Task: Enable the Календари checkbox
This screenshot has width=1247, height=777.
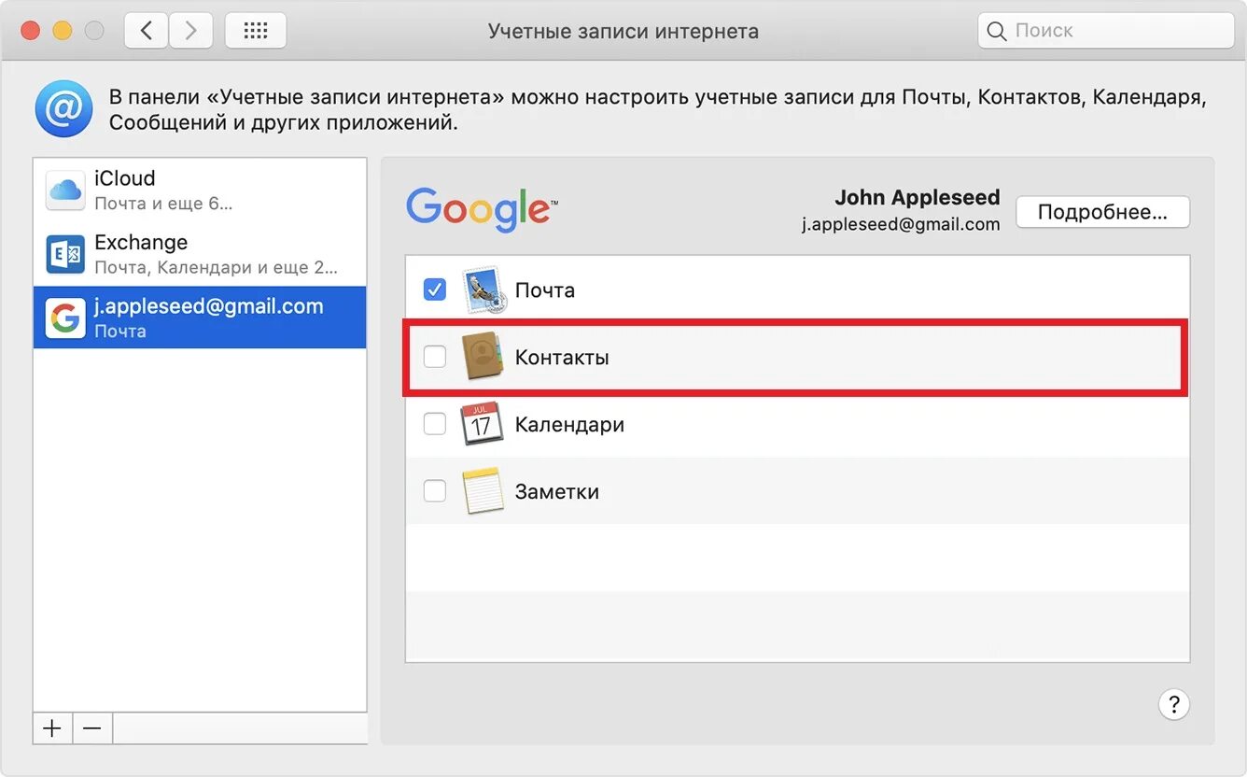Action: pos(435,424)
